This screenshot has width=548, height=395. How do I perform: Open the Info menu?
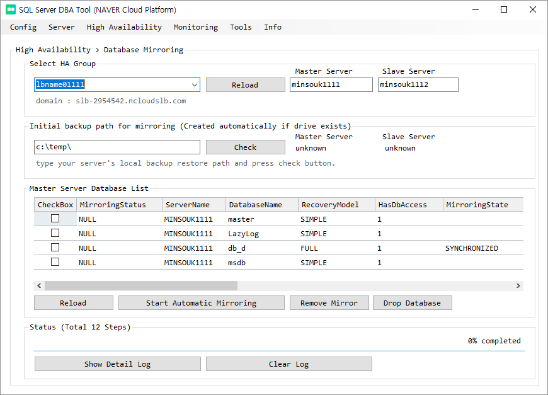[273, 27]
